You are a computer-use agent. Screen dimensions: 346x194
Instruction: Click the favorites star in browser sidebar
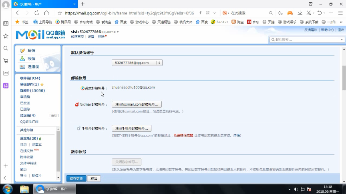click(6, 36)
